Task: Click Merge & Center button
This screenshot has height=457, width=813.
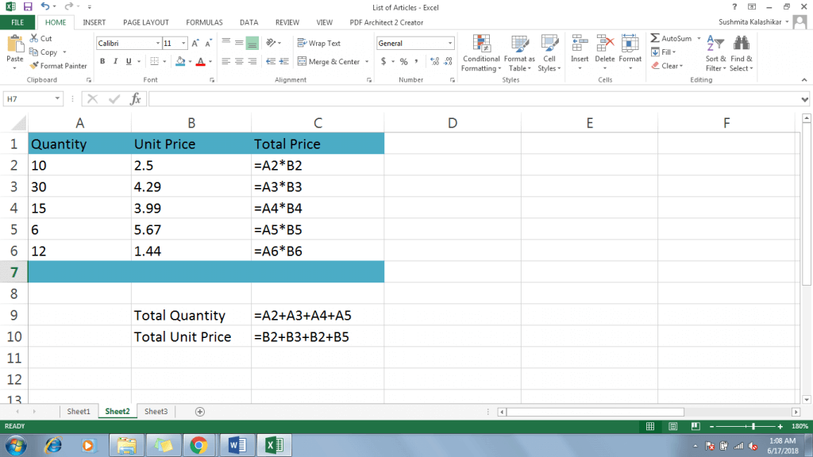Action: point(329,62)
